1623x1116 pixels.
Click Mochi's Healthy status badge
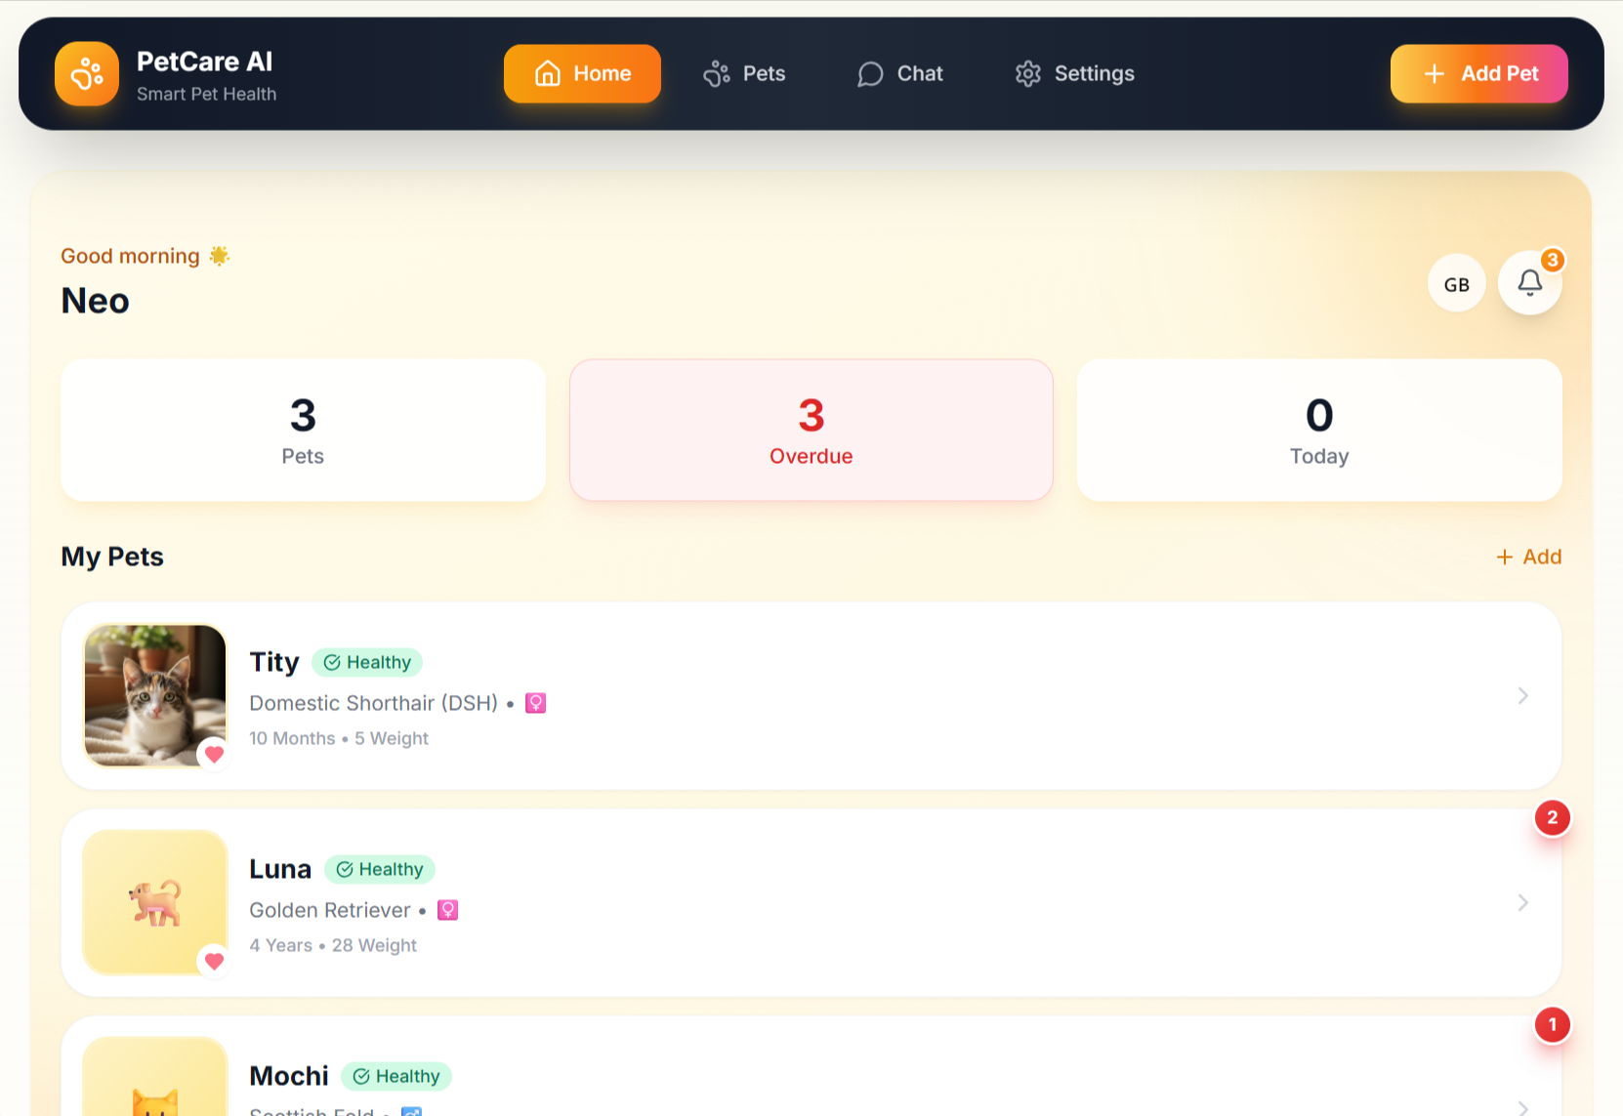[396, 1076]
